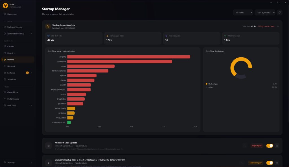Expand the System Hardening submenu chevron
The width and height of the screenshot is (289, 167).
[x=31, y=34]
